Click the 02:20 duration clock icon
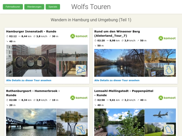 [x=95, y=41]
